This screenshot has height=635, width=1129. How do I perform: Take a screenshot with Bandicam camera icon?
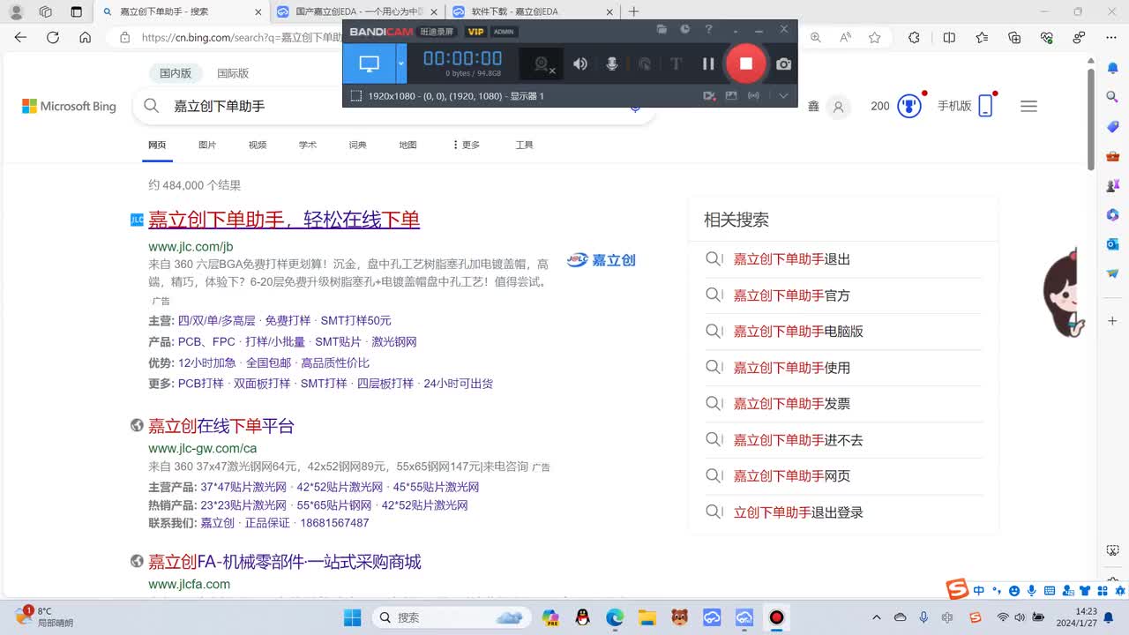coord(783,63)
